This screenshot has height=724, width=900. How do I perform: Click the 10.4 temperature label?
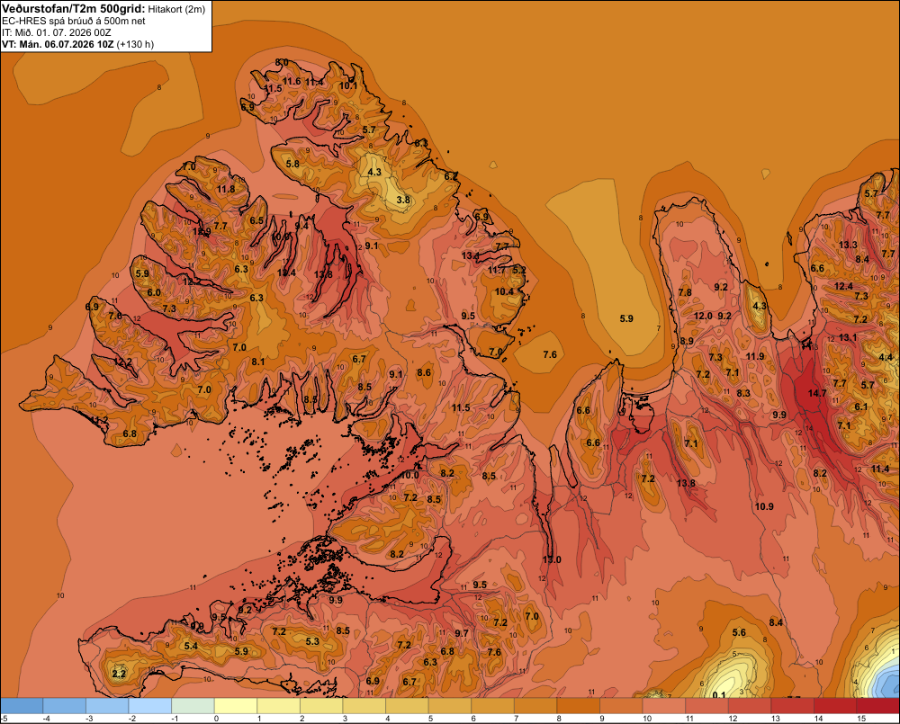tap(504, 291)
